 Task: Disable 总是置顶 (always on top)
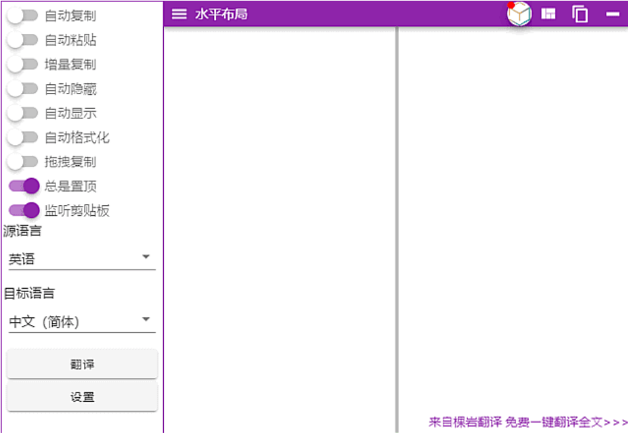pyautogui.click(x=24, y=187)
